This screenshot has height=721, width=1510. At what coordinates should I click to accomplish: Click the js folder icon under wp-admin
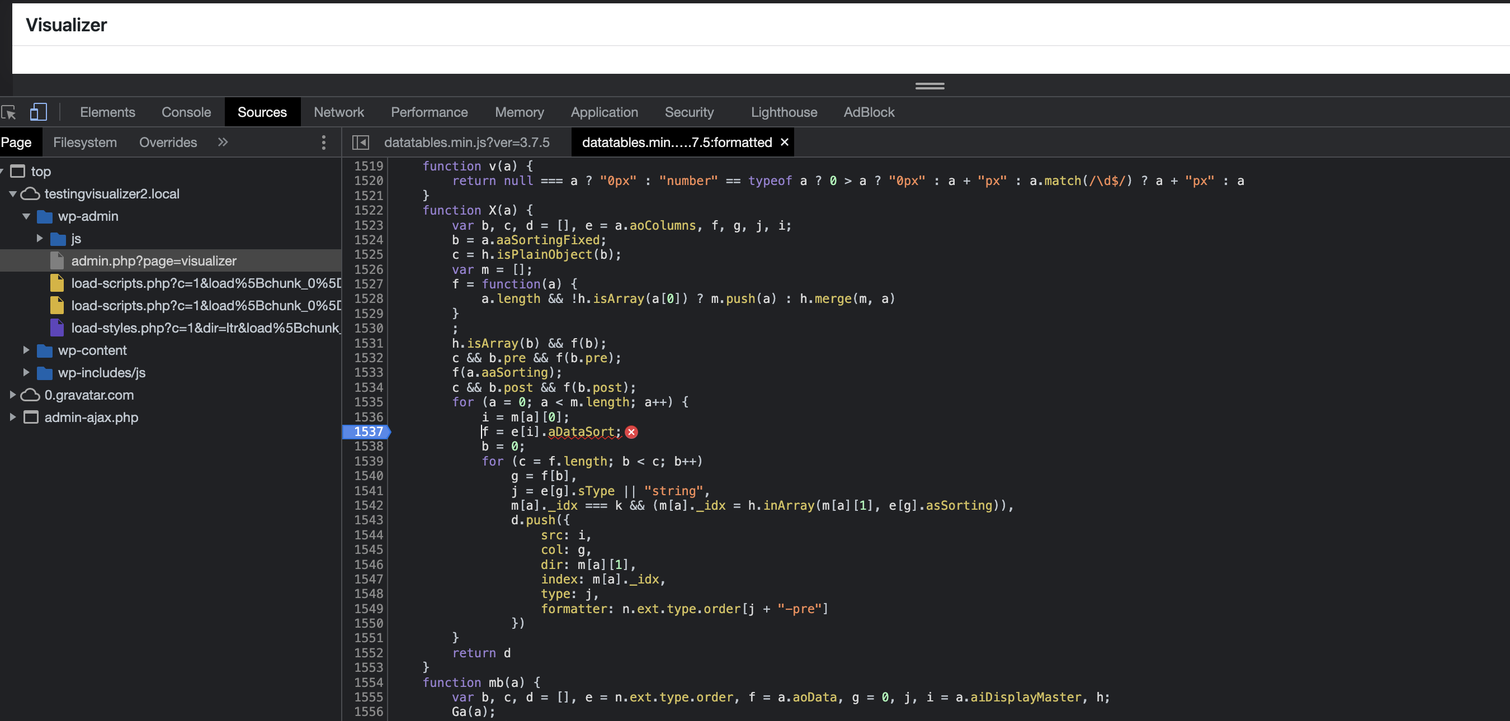58,239
